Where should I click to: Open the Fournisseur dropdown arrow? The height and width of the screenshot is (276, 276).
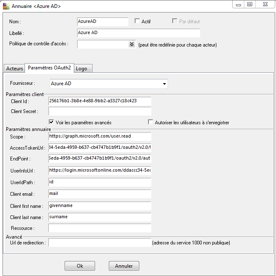tap(164, 84)
